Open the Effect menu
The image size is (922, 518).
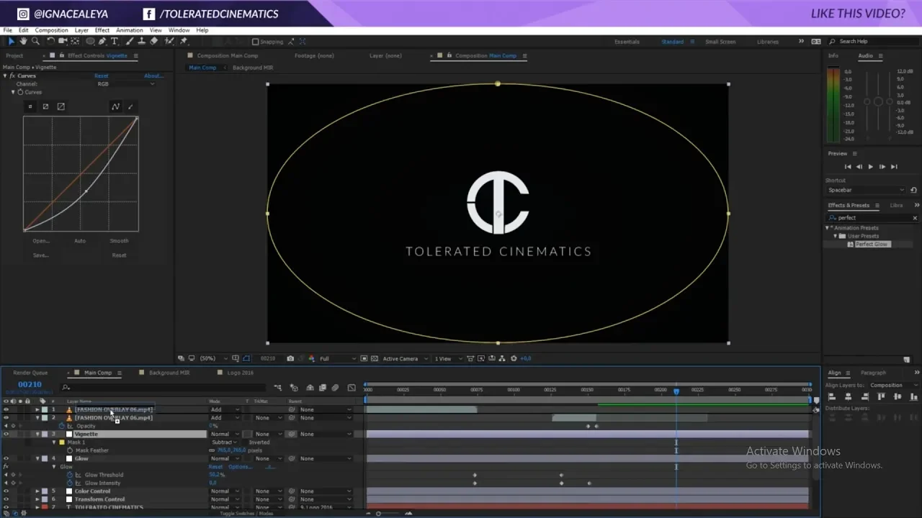click(102, 30)
